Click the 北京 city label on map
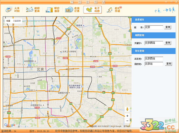This screenshot has width=179, height=133. pyautogui.click(x=41, y=69)
